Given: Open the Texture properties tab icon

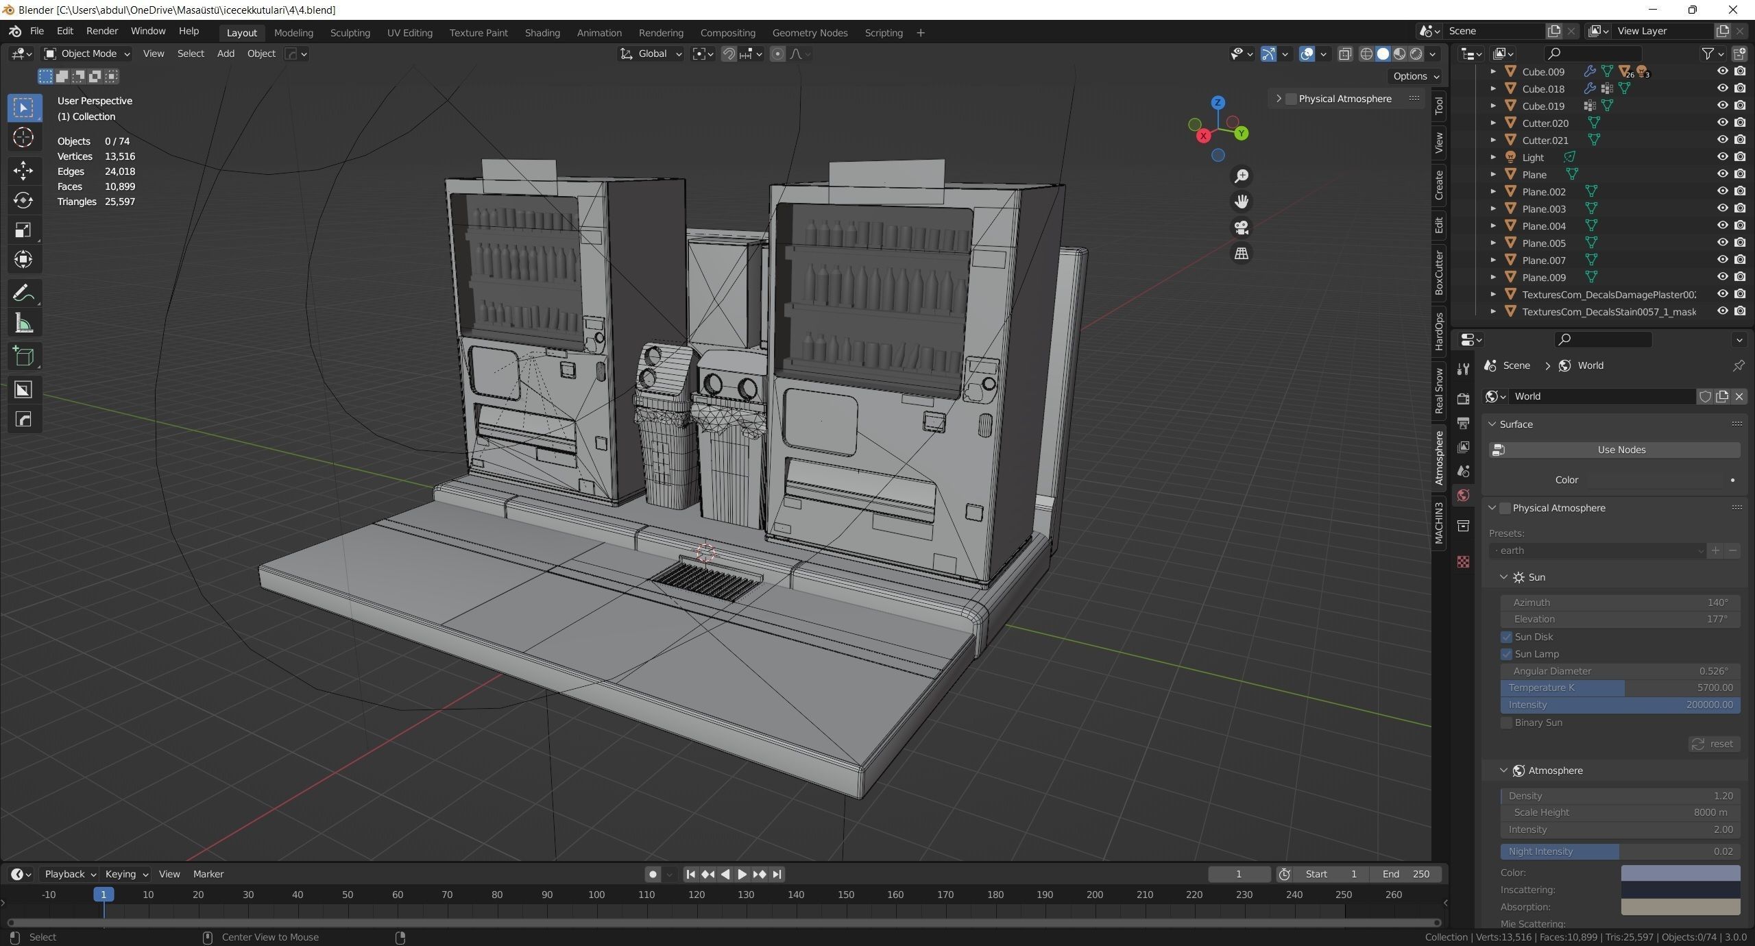Looking at the screenshot, I should pyautogui.click(x=1463, y=562).
